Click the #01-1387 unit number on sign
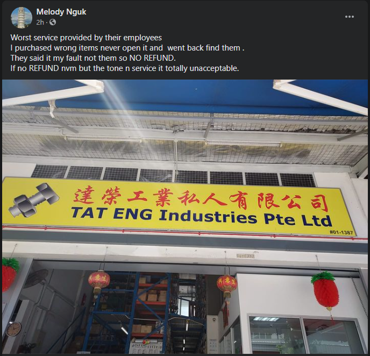This screenshot has height=356, width=370. [x=341, y=232]
